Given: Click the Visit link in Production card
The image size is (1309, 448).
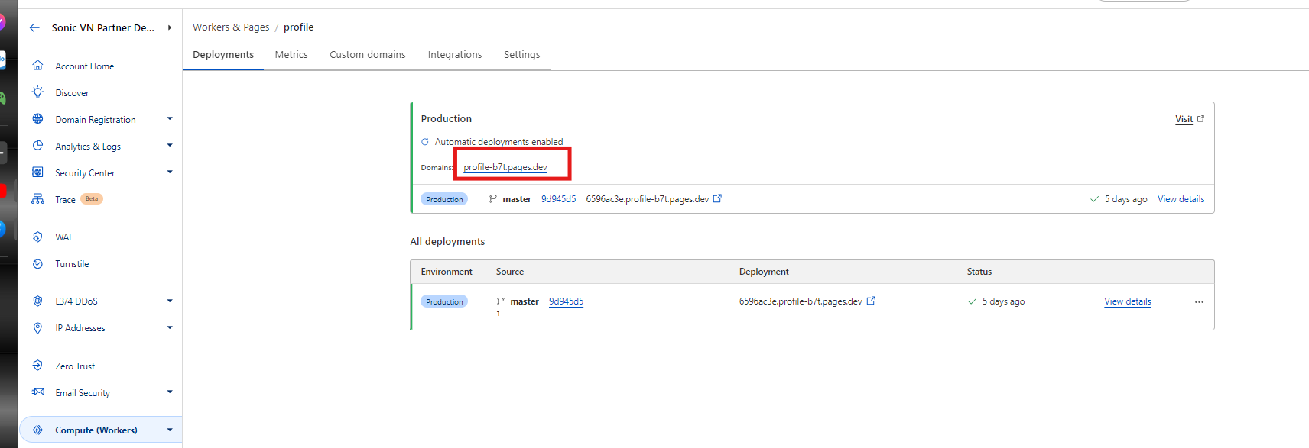Looking at the screenshot, I should 1184,119.
